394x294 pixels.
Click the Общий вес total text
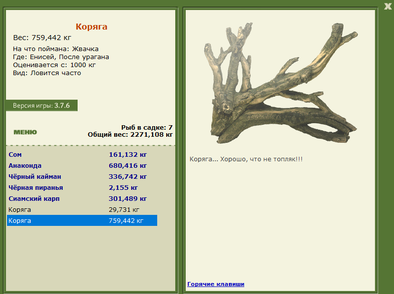[x=130, y=135]
